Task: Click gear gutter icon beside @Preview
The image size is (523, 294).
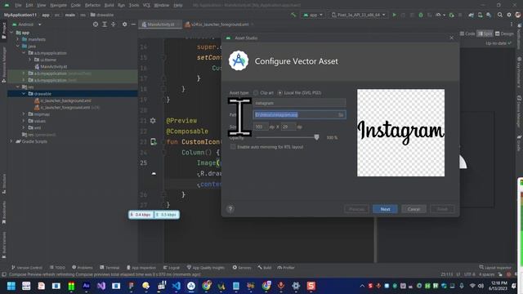Action: [153, 121]
